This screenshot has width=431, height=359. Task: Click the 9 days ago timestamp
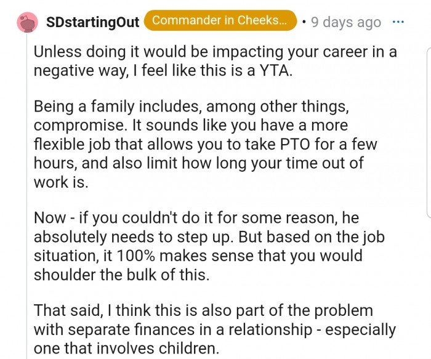[x=346, y=22]
